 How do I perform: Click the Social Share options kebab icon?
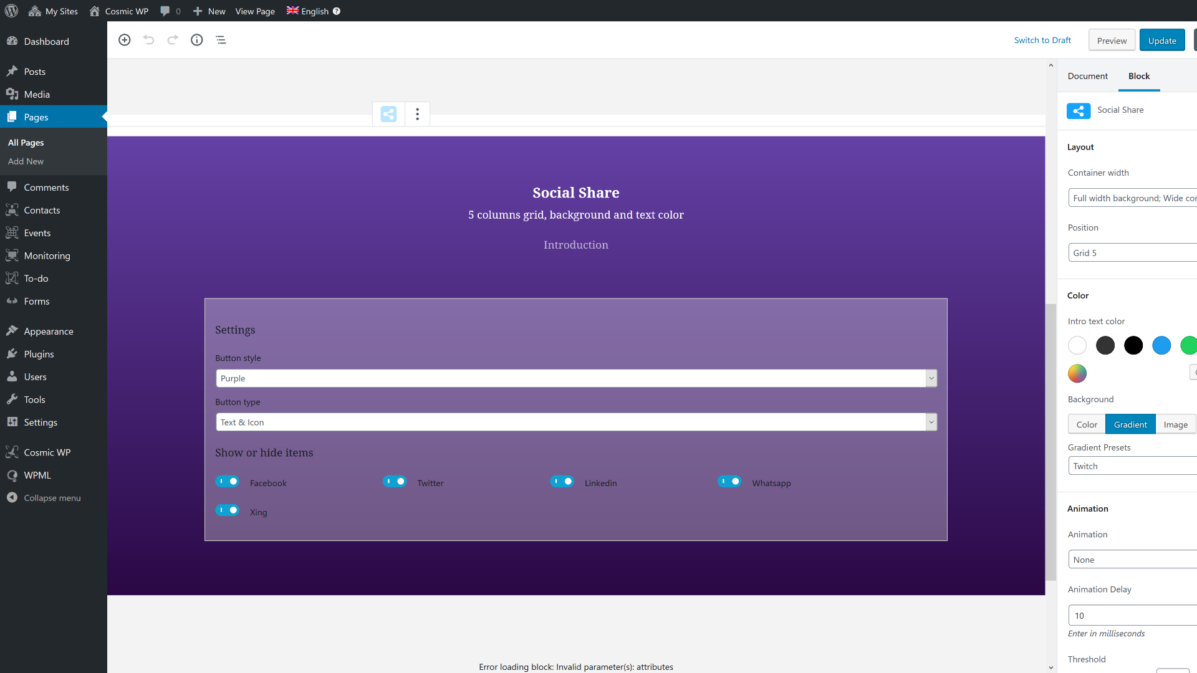[417, 113]
